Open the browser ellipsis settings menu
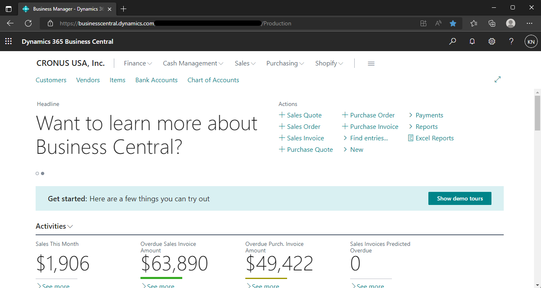Viewport: 541px width, 288px height. (530, 23)
